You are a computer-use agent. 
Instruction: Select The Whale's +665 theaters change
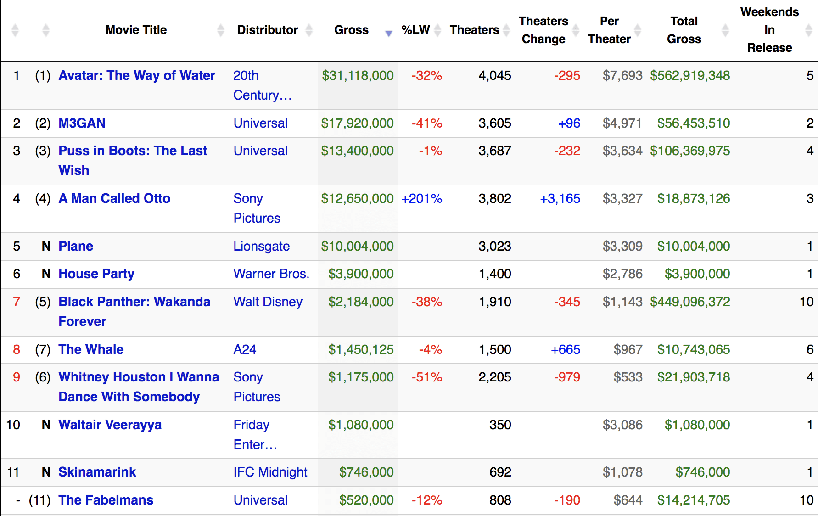(x=566, y=349)
